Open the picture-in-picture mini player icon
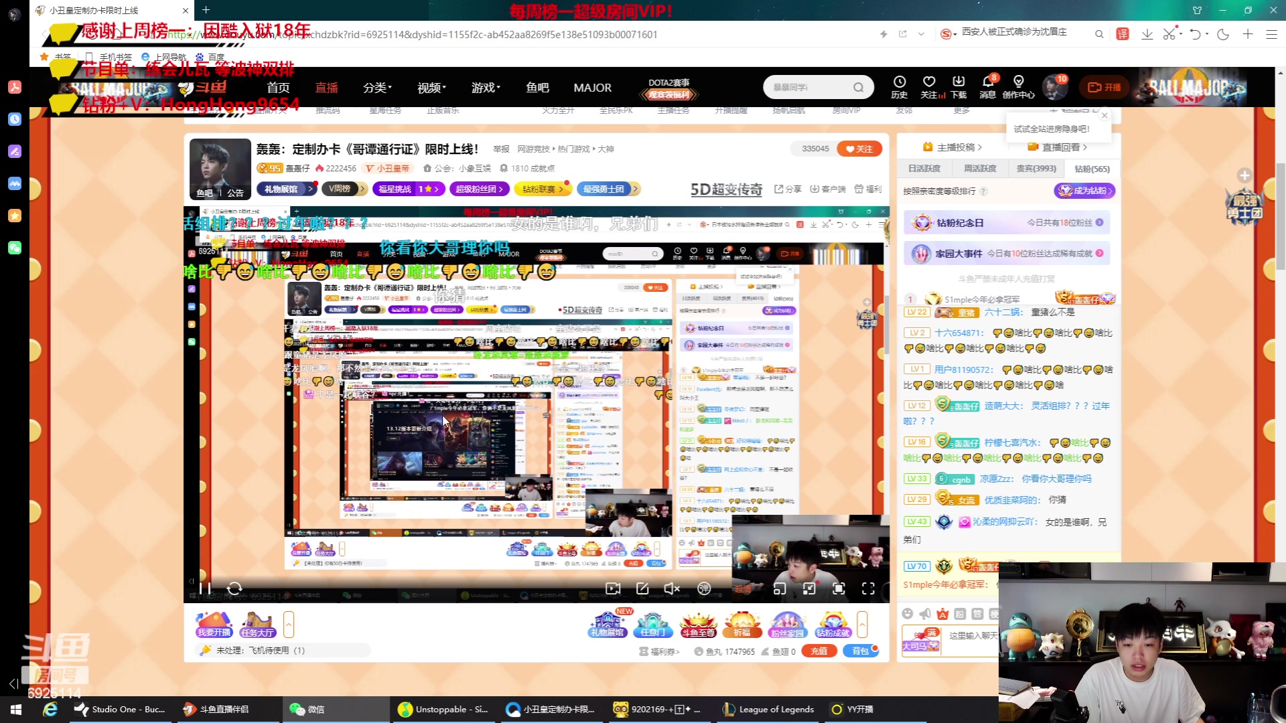The image size is (1286, 723). (780, 588)
